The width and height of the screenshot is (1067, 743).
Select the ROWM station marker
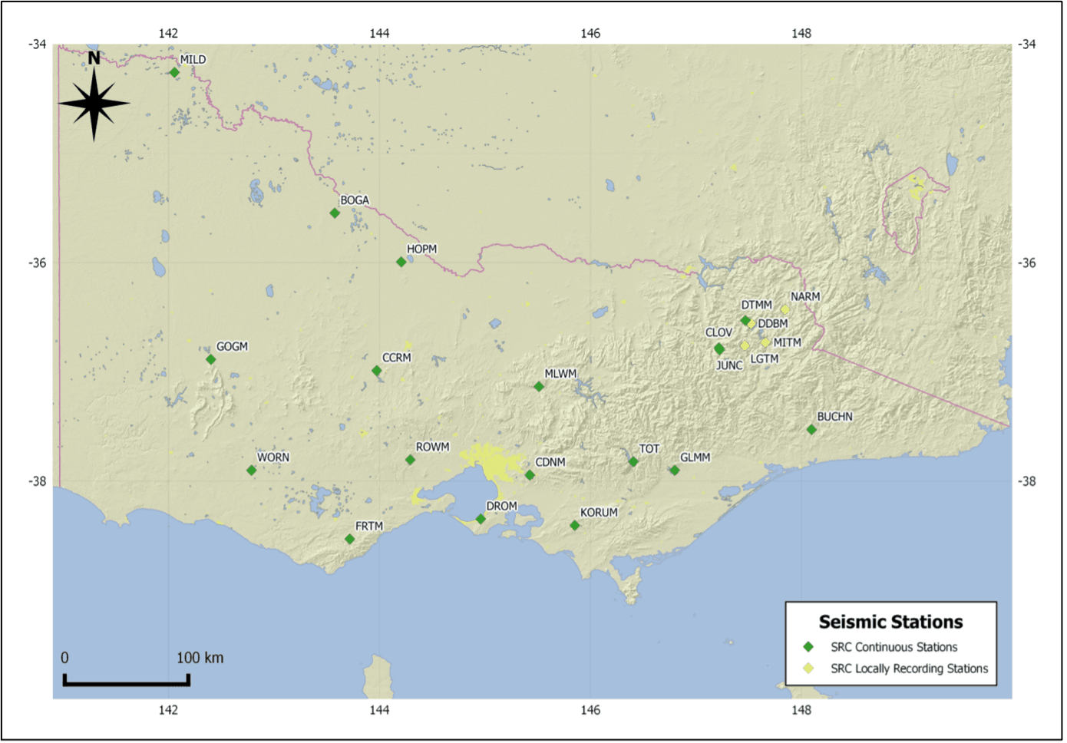click(411, 460)
